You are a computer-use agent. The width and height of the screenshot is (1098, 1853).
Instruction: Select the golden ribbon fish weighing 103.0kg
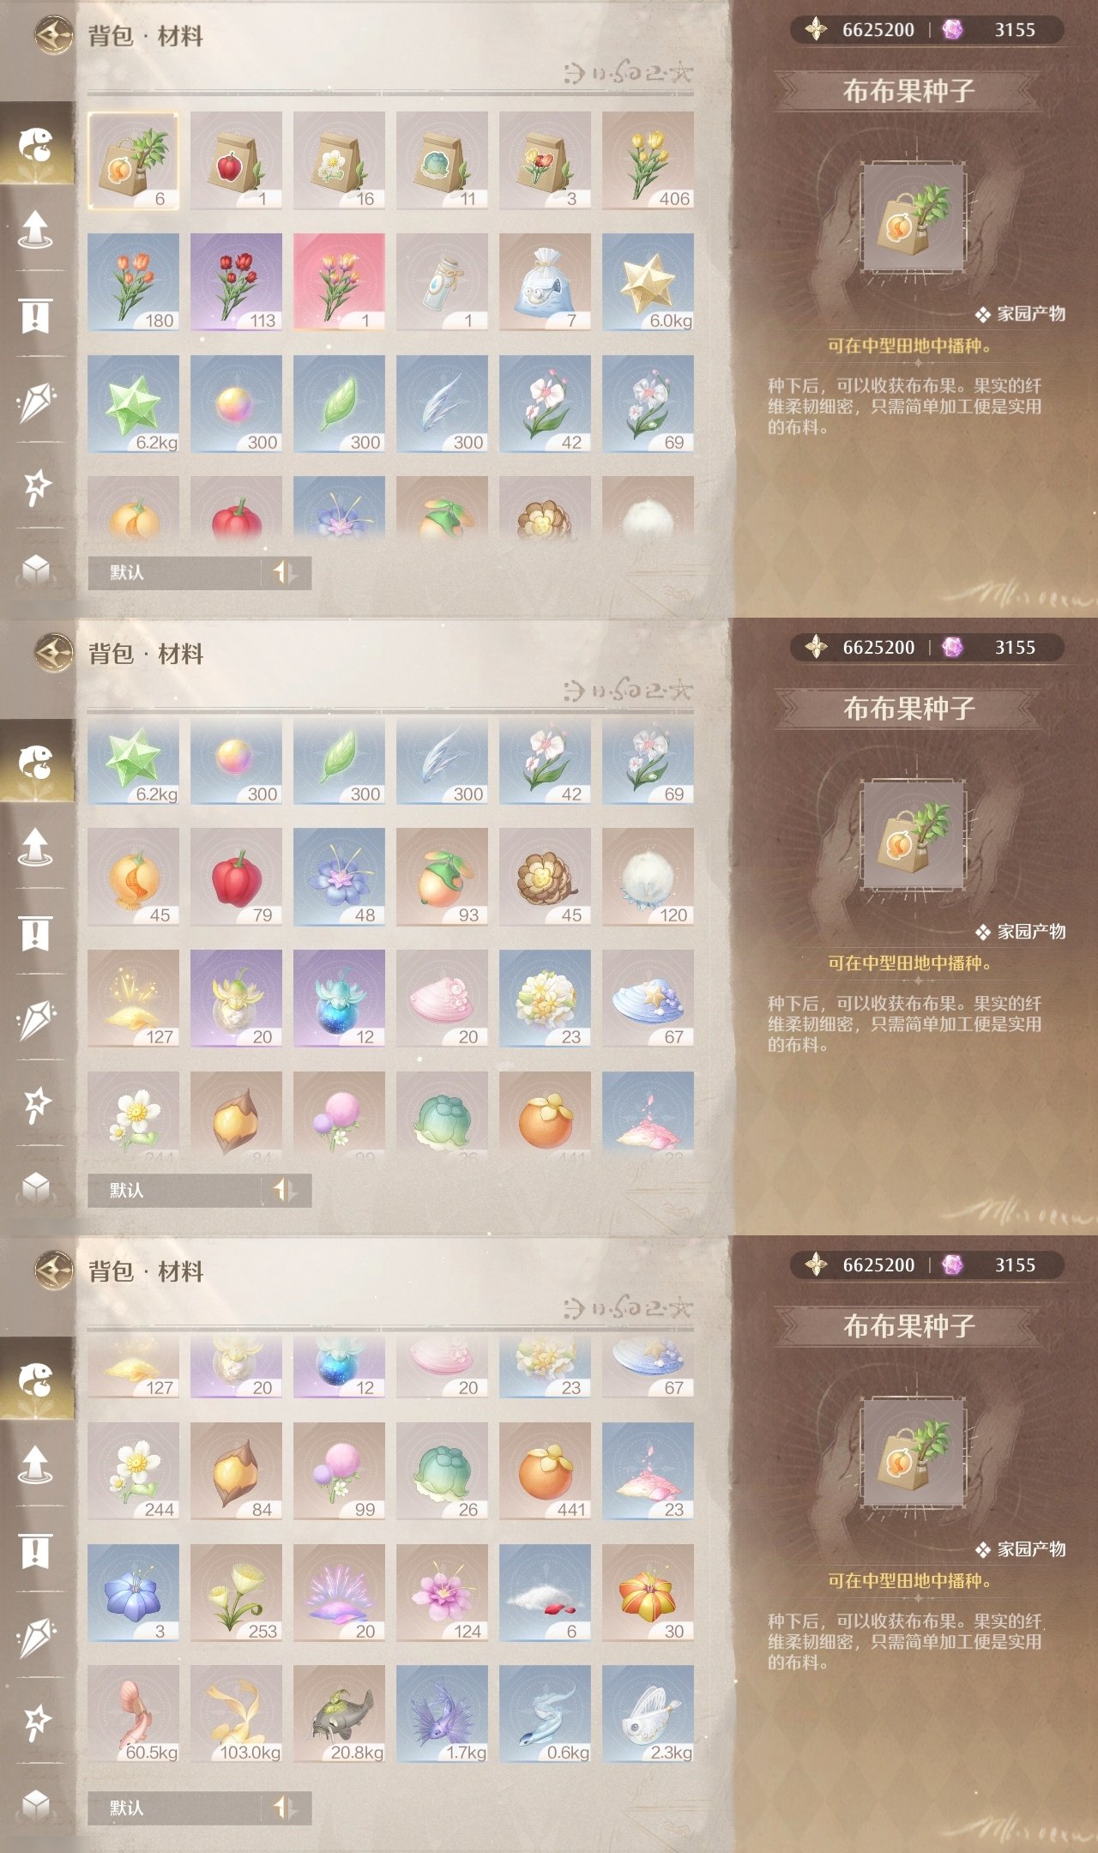click(x=236, y=1714)
